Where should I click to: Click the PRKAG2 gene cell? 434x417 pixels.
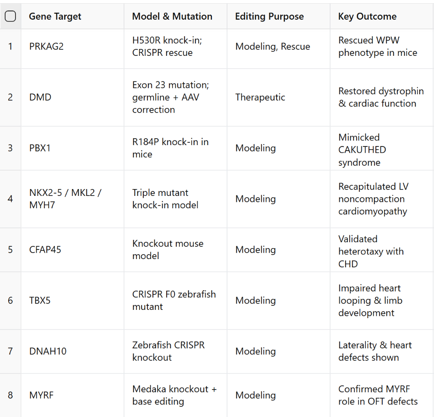[46, 46]
